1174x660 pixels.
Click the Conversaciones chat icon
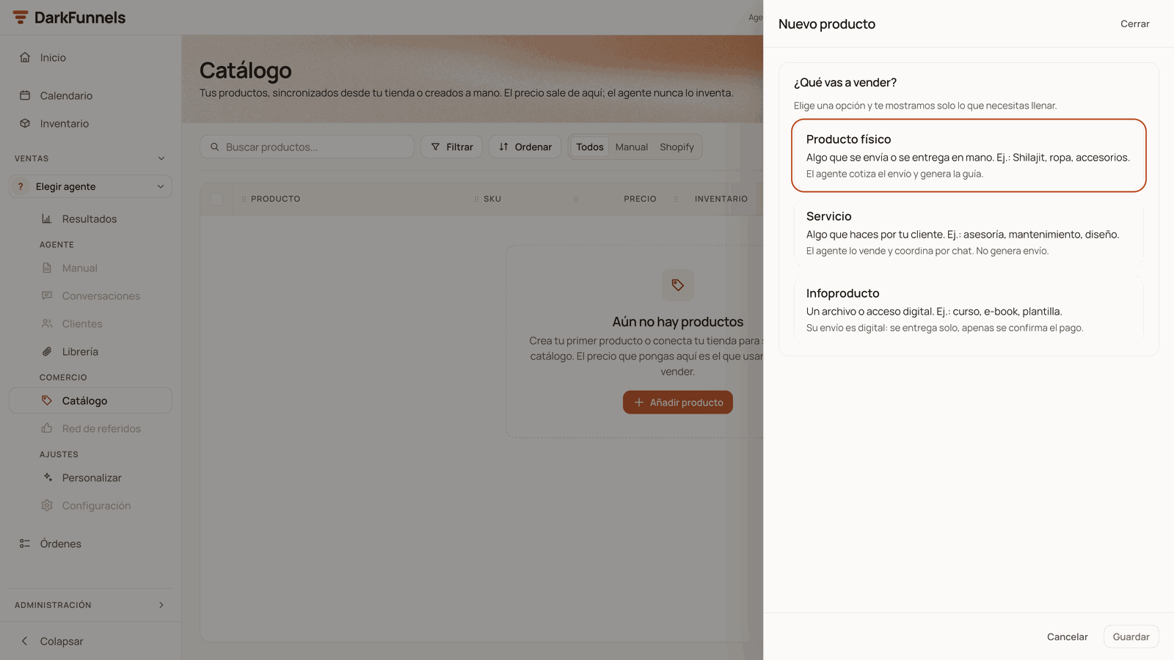tap(47, 296)
